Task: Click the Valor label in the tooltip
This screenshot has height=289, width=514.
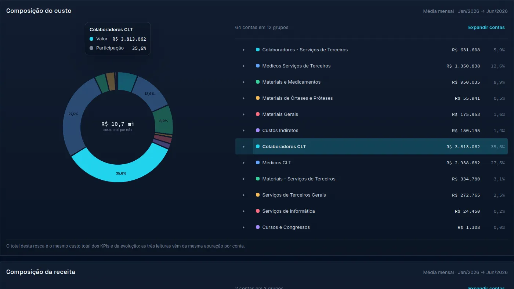Action: (x=102, y=39)
